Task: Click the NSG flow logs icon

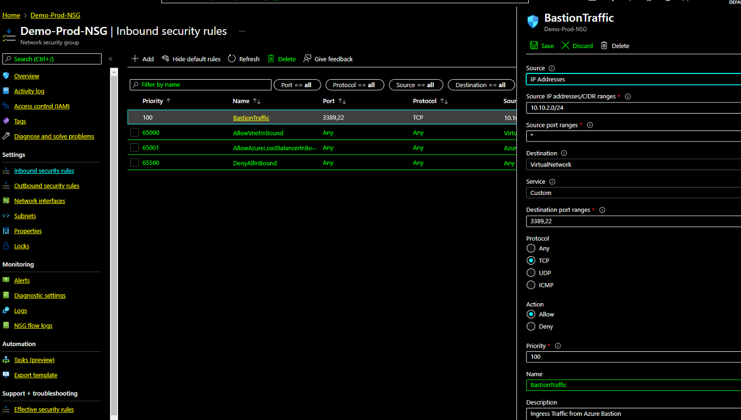Action: 6,325
